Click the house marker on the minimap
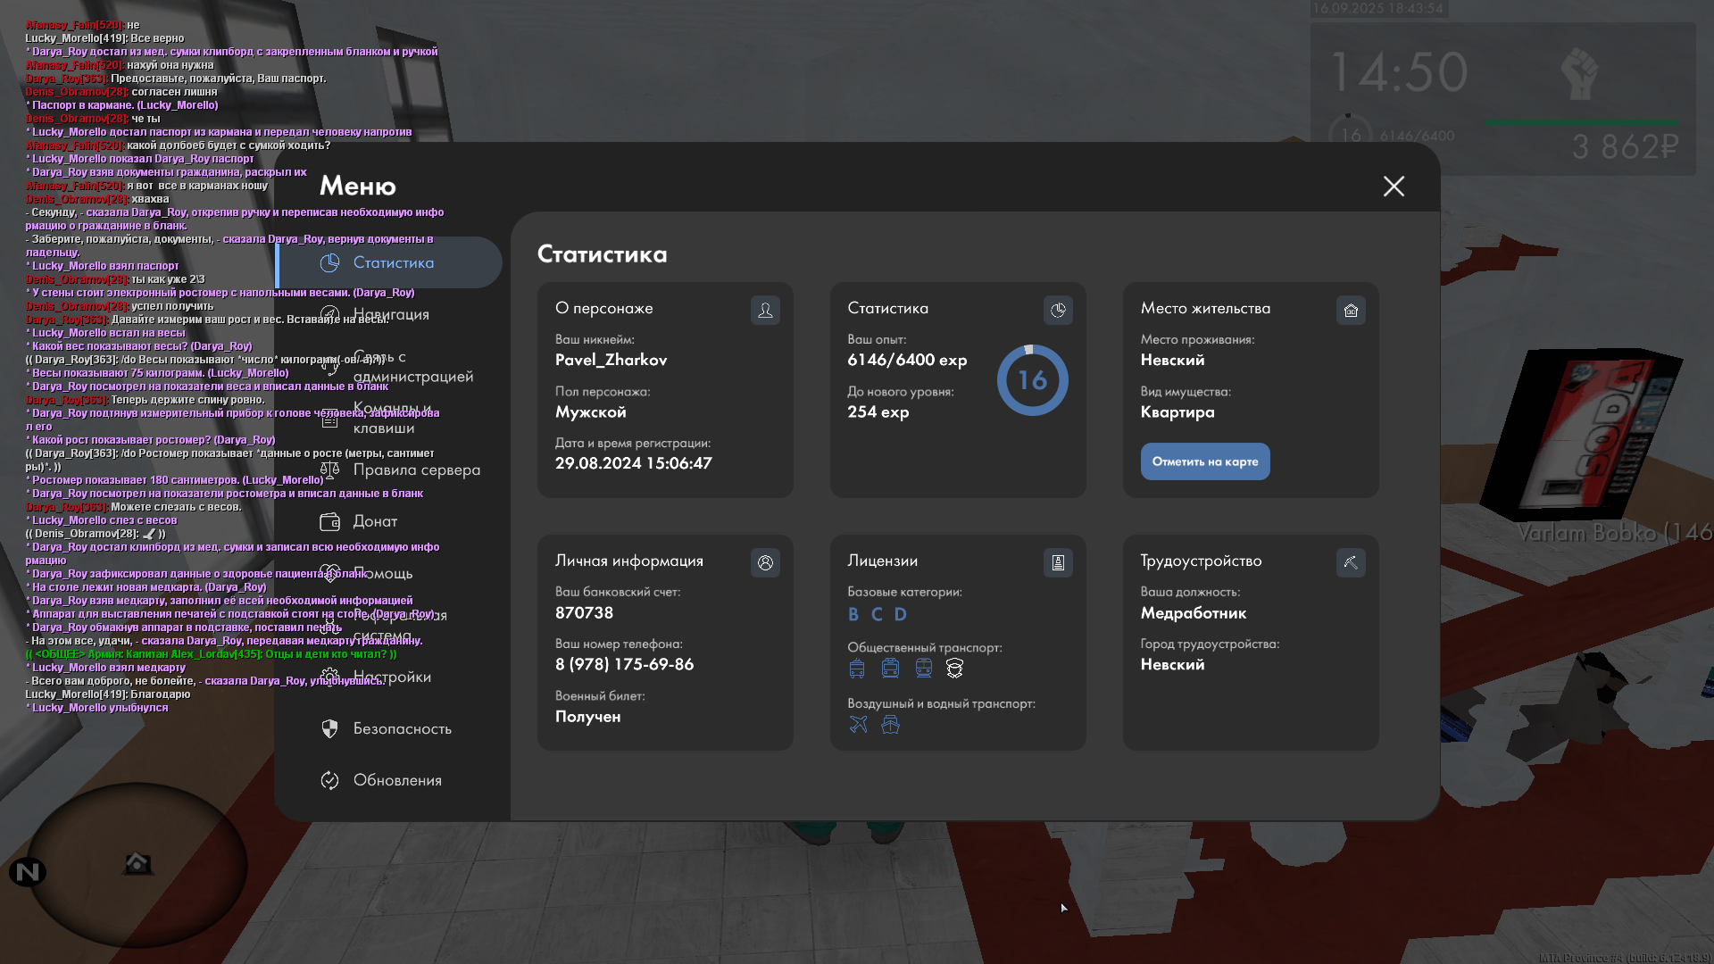This screenshot has width=1714, height=964. pos(137,863)
